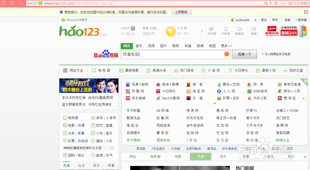Click 退出 logout link

pyautogui.click(x=264, y=20)
